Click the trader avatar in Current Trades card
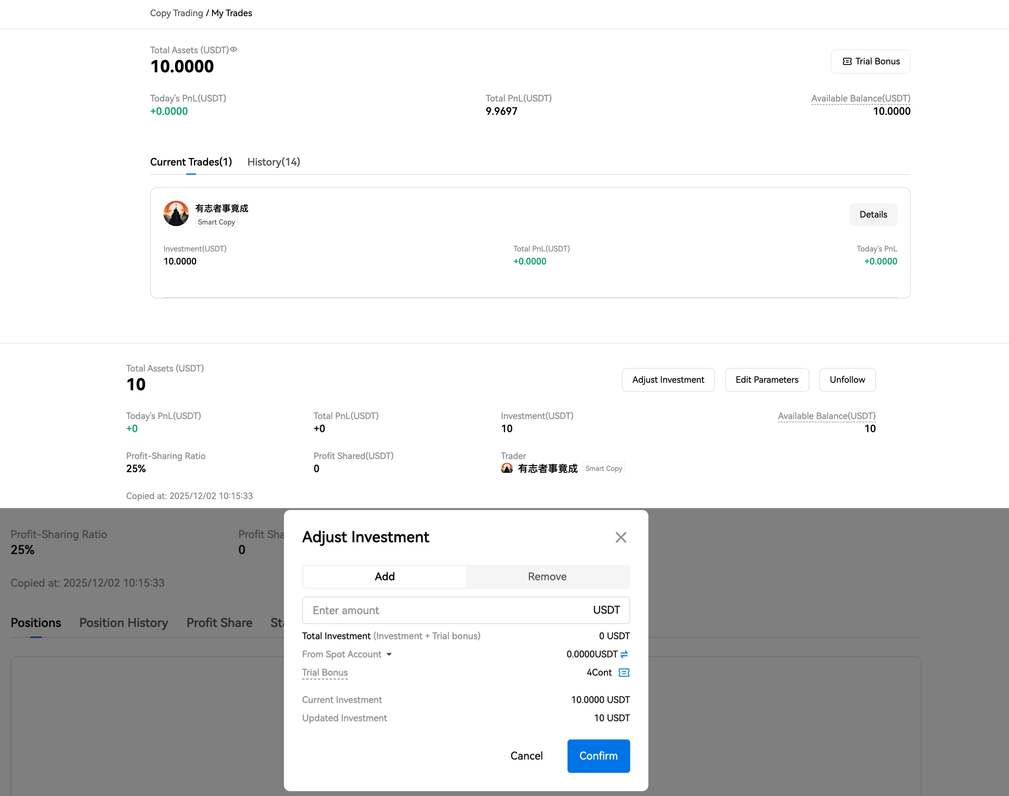The height and width of the screenshot is (796, 1009). (x=176, y=214)
